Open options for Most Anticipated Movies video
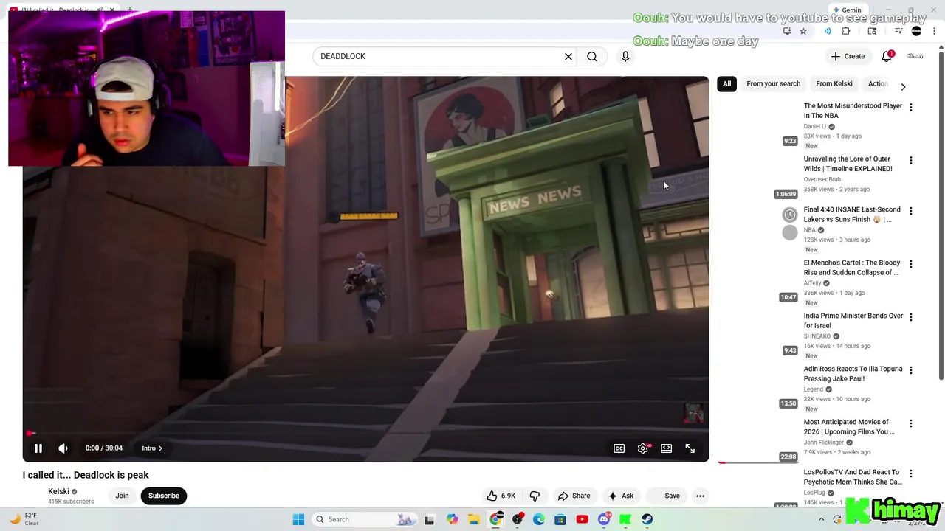Image resolution: width=945 pixels, height=531 pixels. coord(911,423)
